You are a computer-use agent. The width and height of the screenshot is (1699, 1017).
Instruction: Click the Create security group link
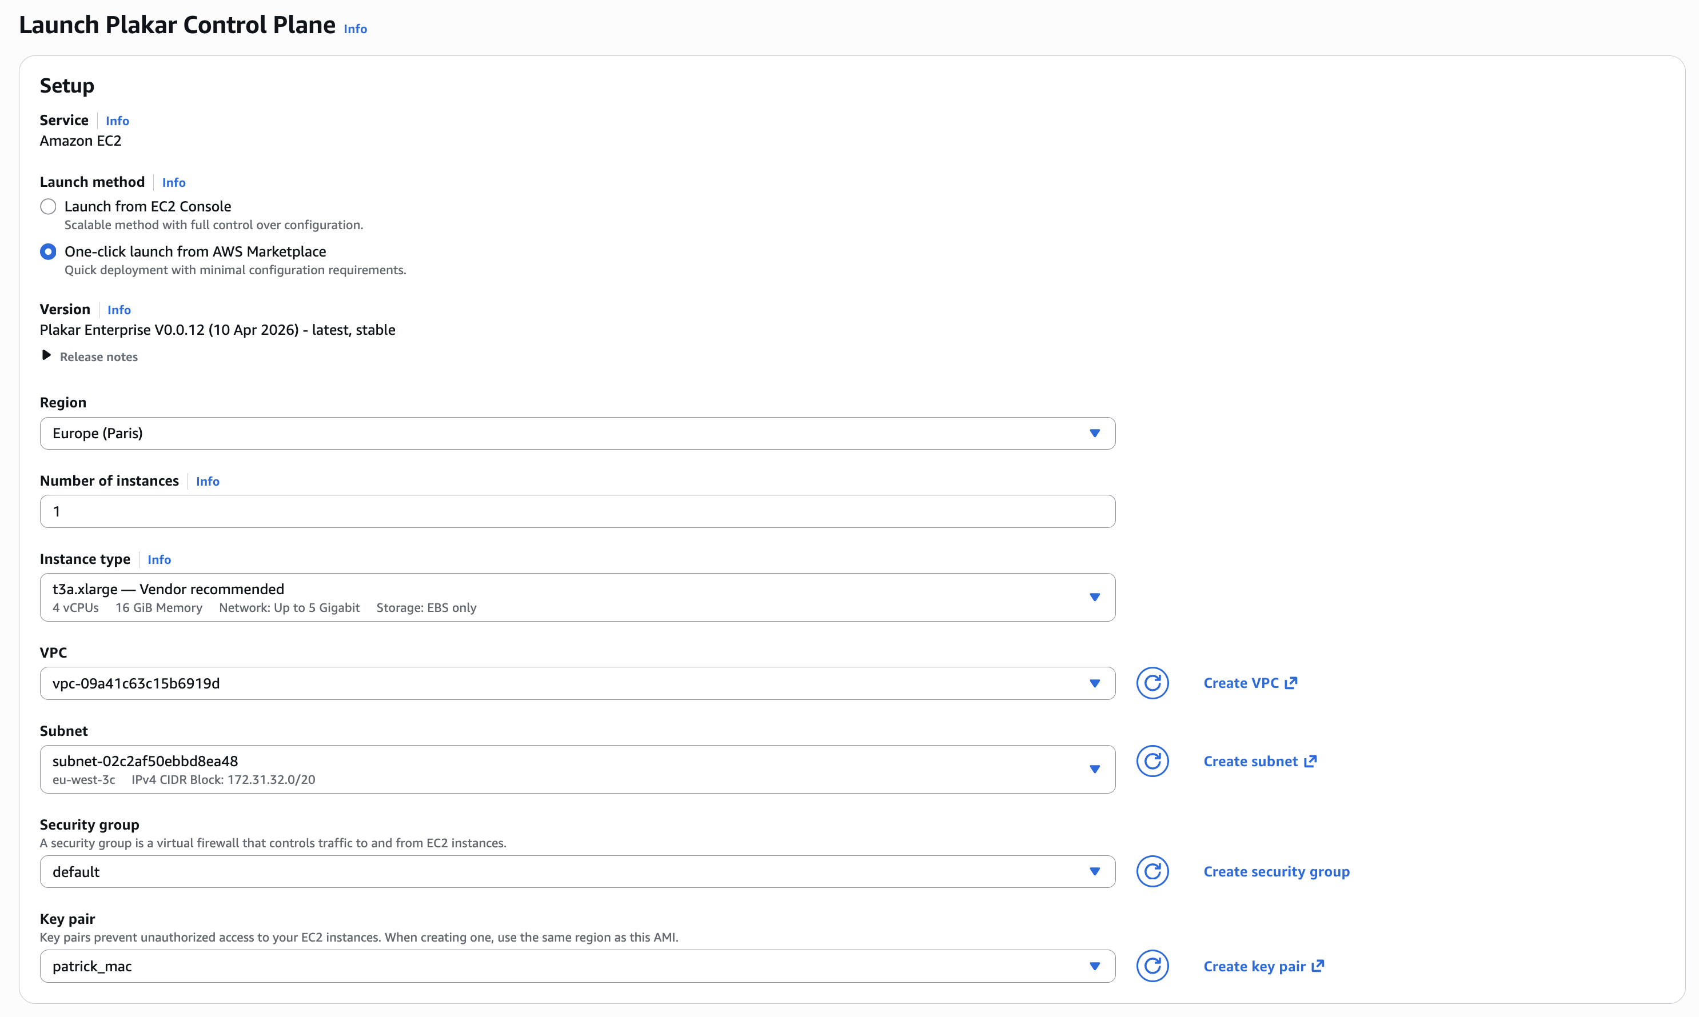1276,872
